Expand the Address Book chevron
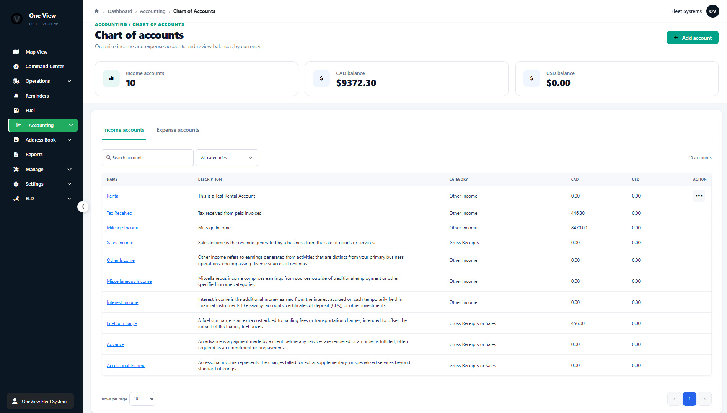This screenshot has width=727, height=413. point(70,140)
